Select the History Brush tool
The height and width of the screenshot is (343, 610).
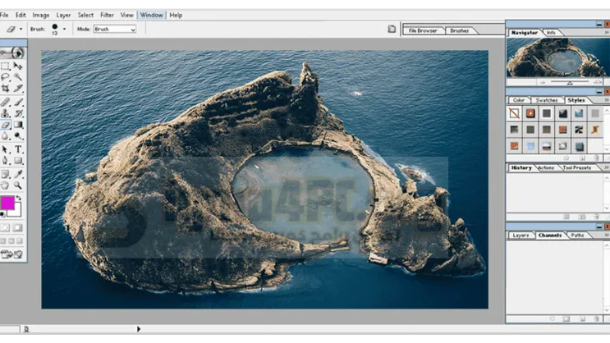tap(18, 113)
